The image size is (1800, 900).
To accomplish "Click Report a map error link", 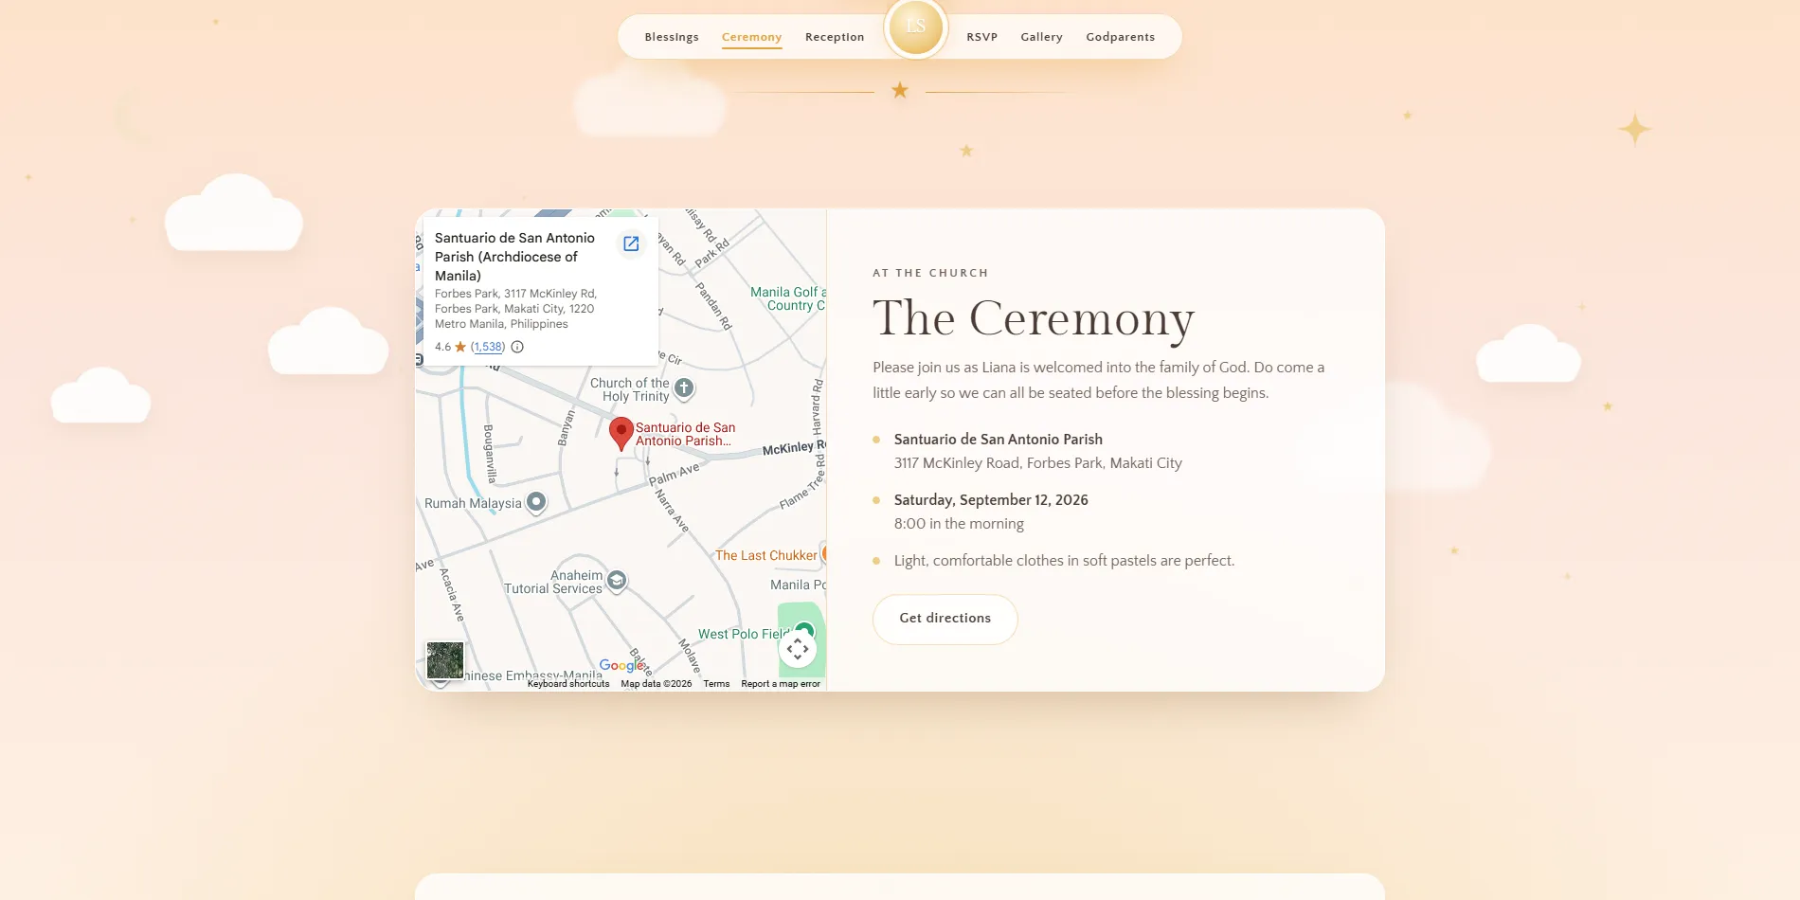I will coord(781,684).
